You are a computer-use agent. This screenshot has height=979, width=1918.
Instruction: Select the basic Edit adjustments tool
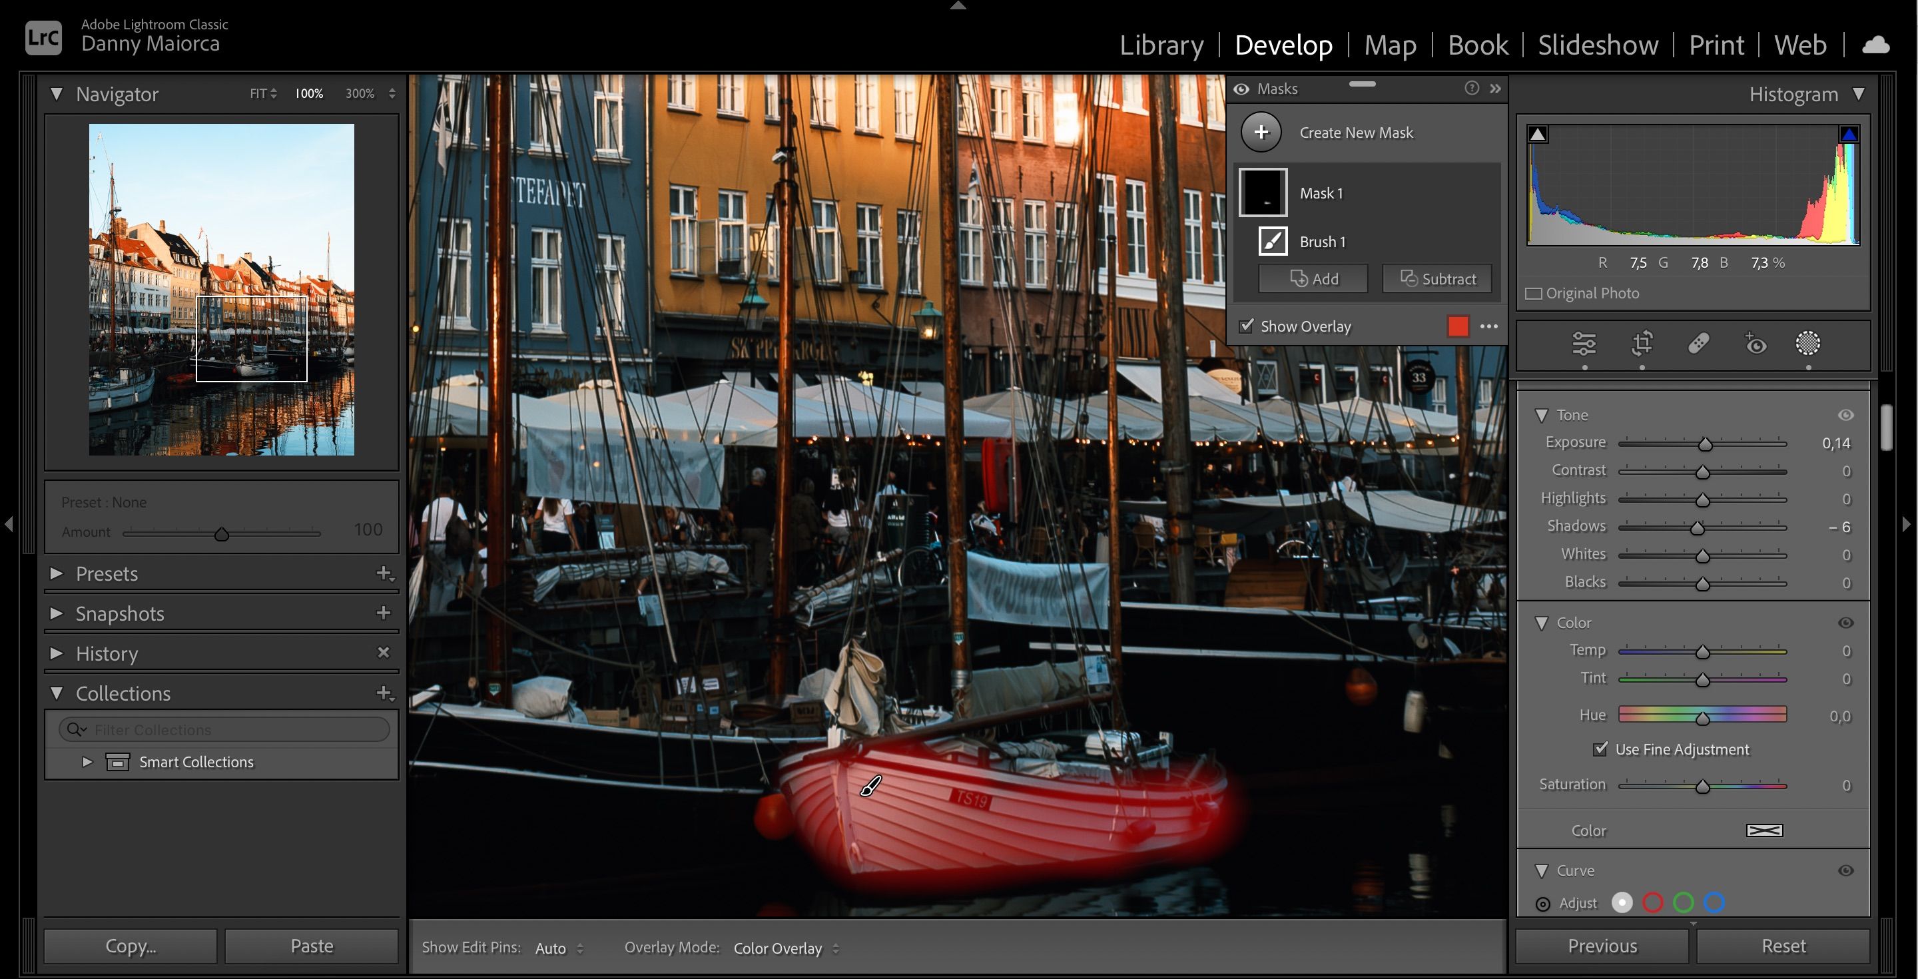pyautogui.click(x=1584, y=344)
